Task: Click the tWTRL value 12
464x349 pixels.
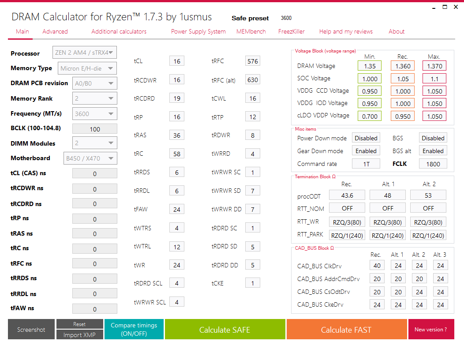Action: click(177, 247)
